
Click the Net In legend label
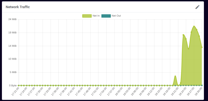click(96, 16)
